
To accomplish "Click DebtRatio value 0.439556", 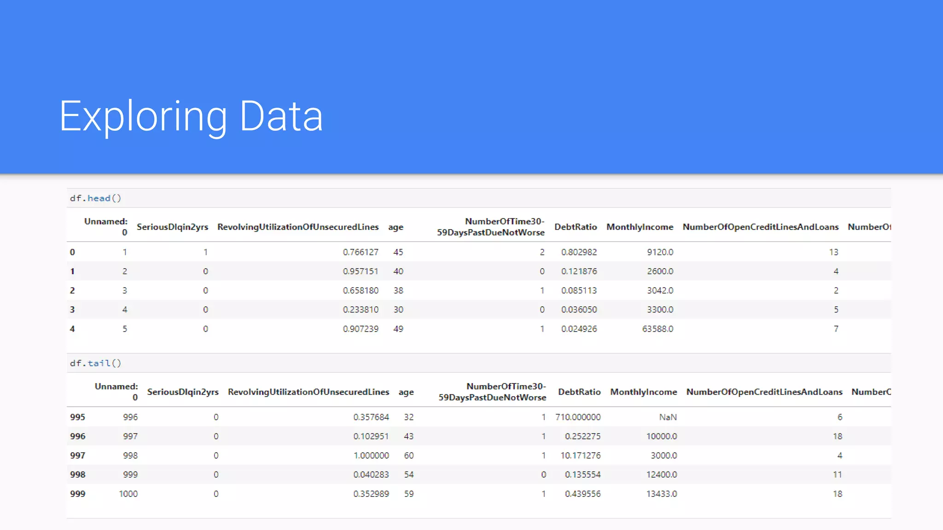I will [582, 494].
